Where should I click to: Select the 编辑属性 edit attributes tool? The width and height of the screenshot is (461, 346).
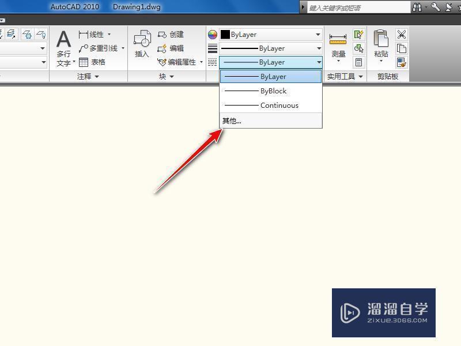click(x=176, y=62)
